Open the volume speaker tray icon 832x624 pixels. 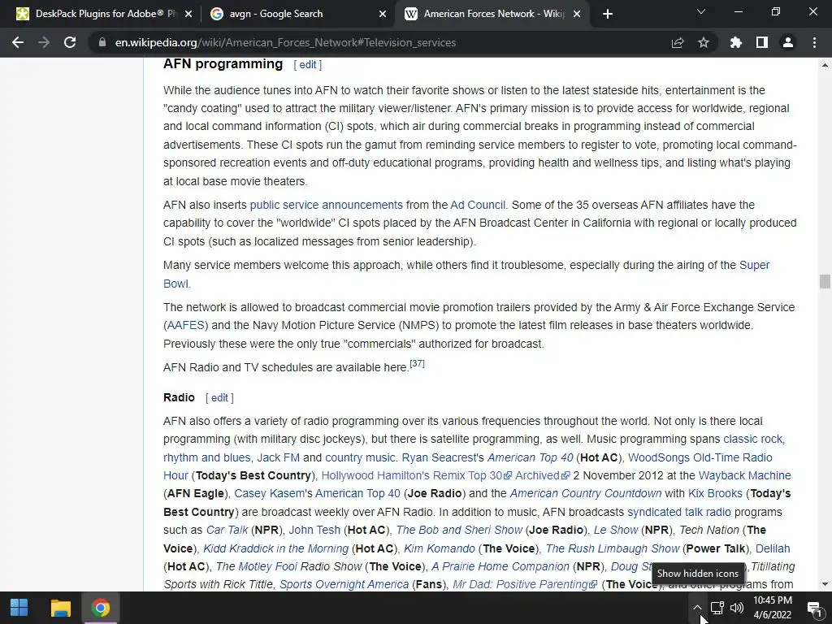pyautogui.click(x=736, y=608)
